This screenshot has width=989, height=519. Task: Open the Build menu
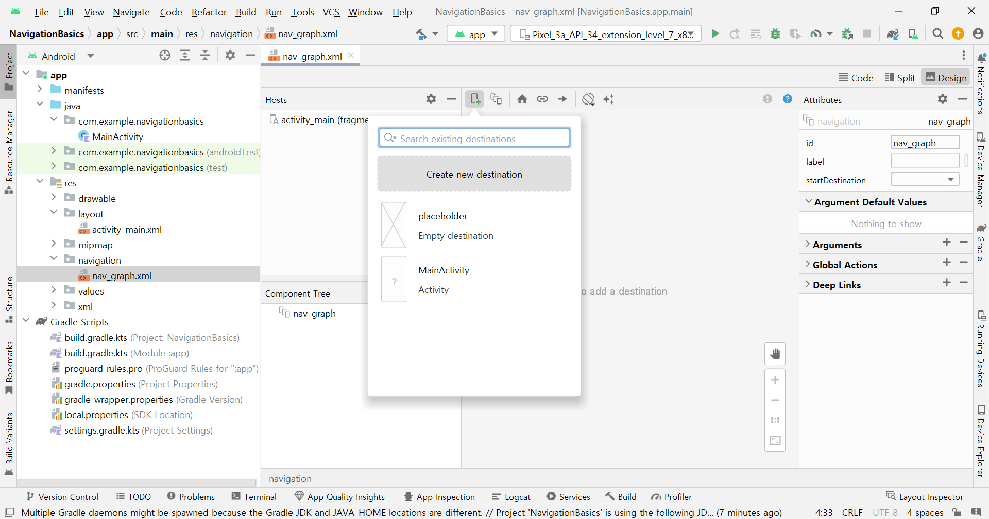(x=246, y=12)
